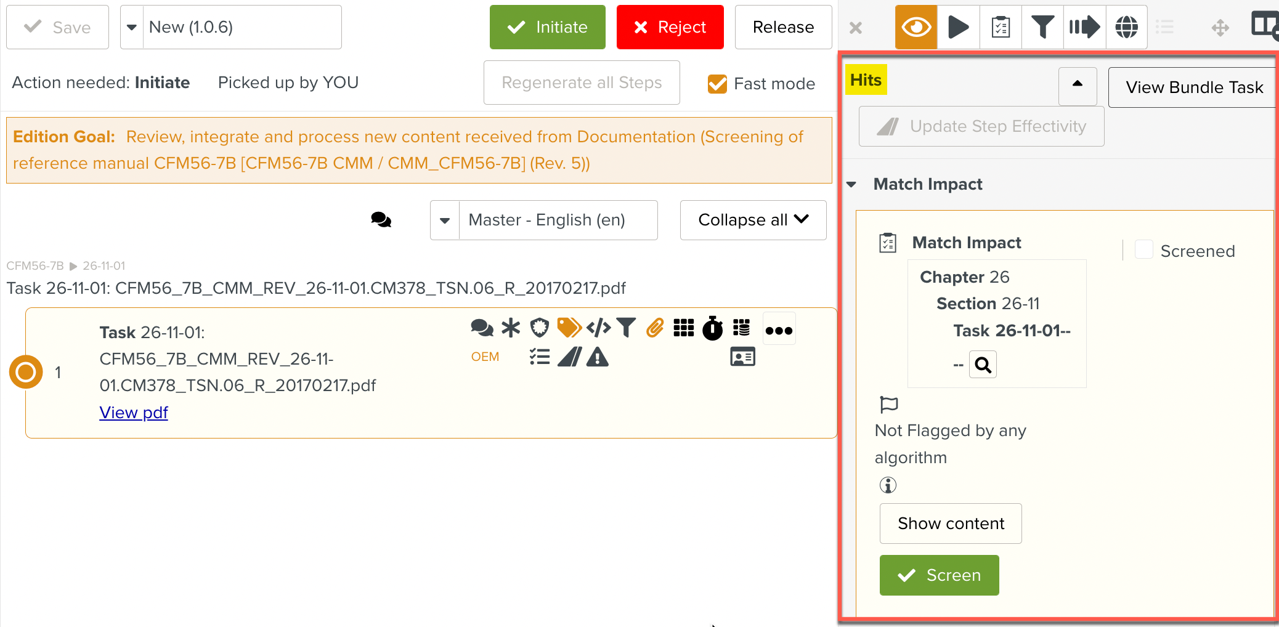
Task: Select the orange circle status for step 1
Action: (26, 372)
